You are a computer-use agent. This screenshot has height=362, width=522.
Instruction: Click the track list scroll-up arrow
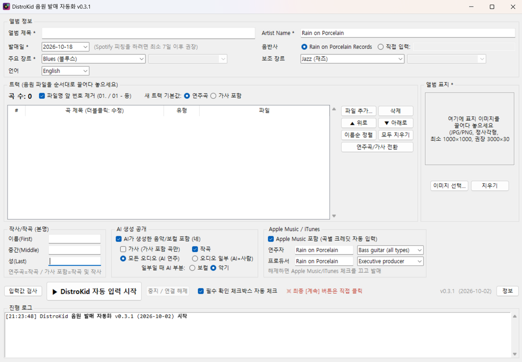tap(334, 109)
